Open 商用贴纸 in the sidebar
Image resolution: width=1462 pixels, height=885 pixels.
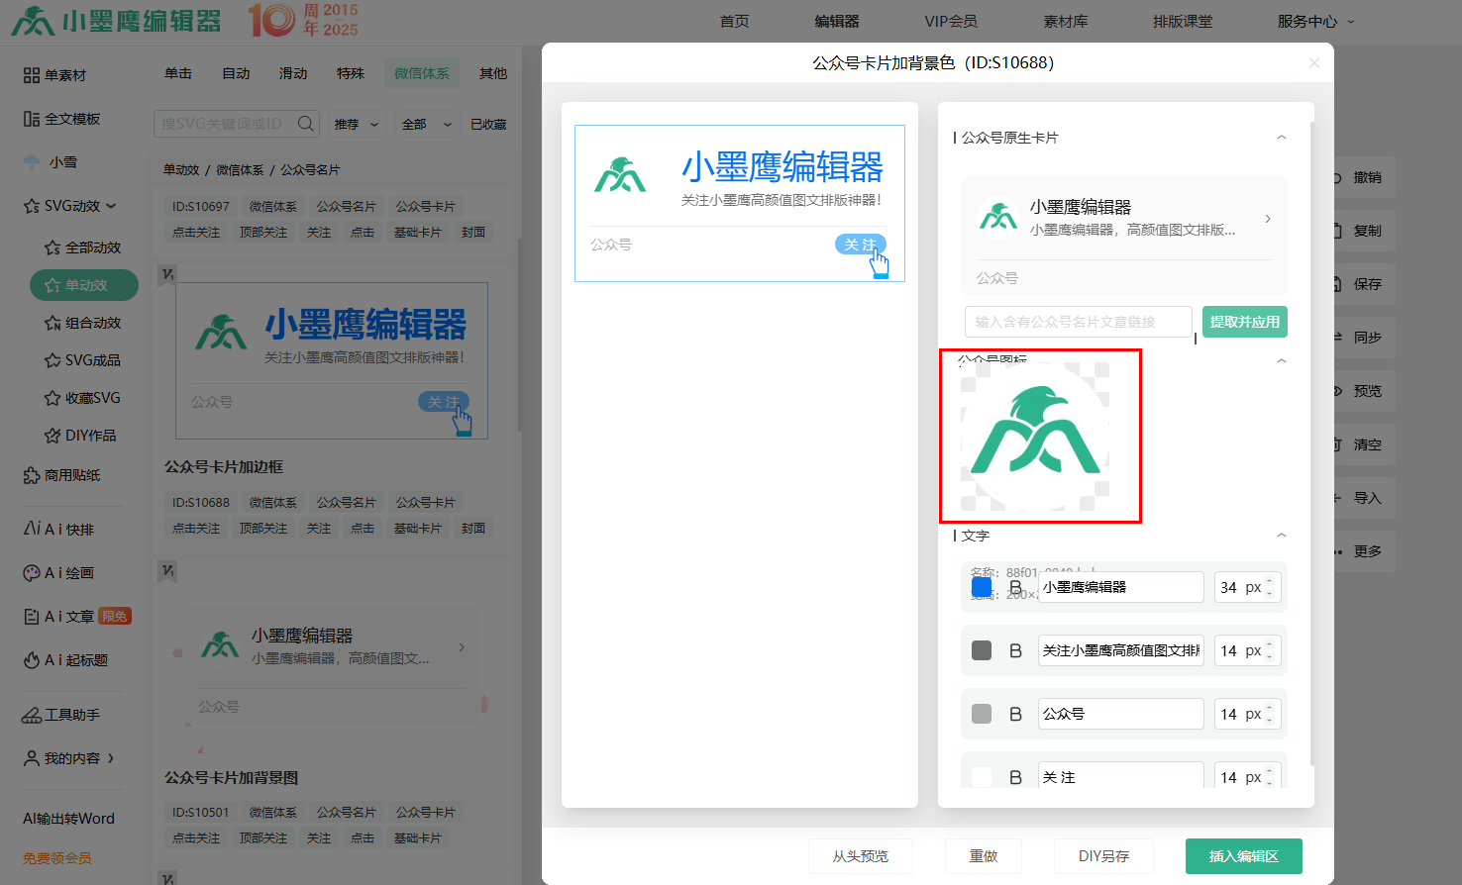[x=61, y=475]
